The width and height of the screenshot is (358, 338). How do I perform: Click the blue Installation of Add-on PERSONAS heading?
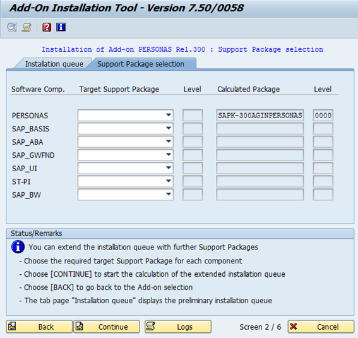click(x=182, y=49)
